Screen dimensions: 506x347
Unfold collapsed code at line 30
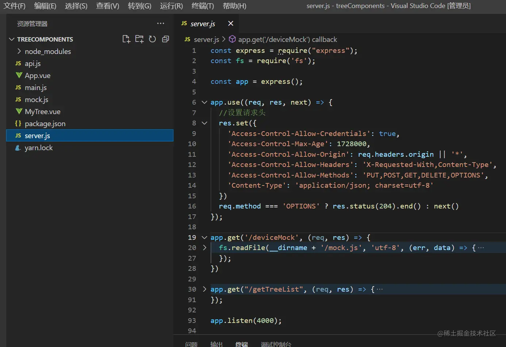point(204,289)
